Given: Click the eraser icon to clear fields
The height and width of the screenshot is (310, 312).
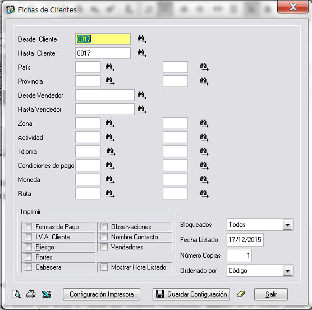Looking at the screenshot, I should [x=241, y=294].
